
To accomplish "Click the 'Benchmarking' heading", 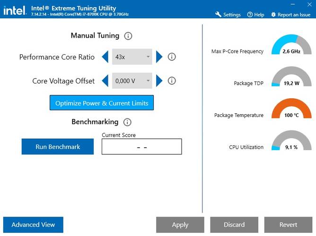I will pyautogui.click(x=95, y=122).
